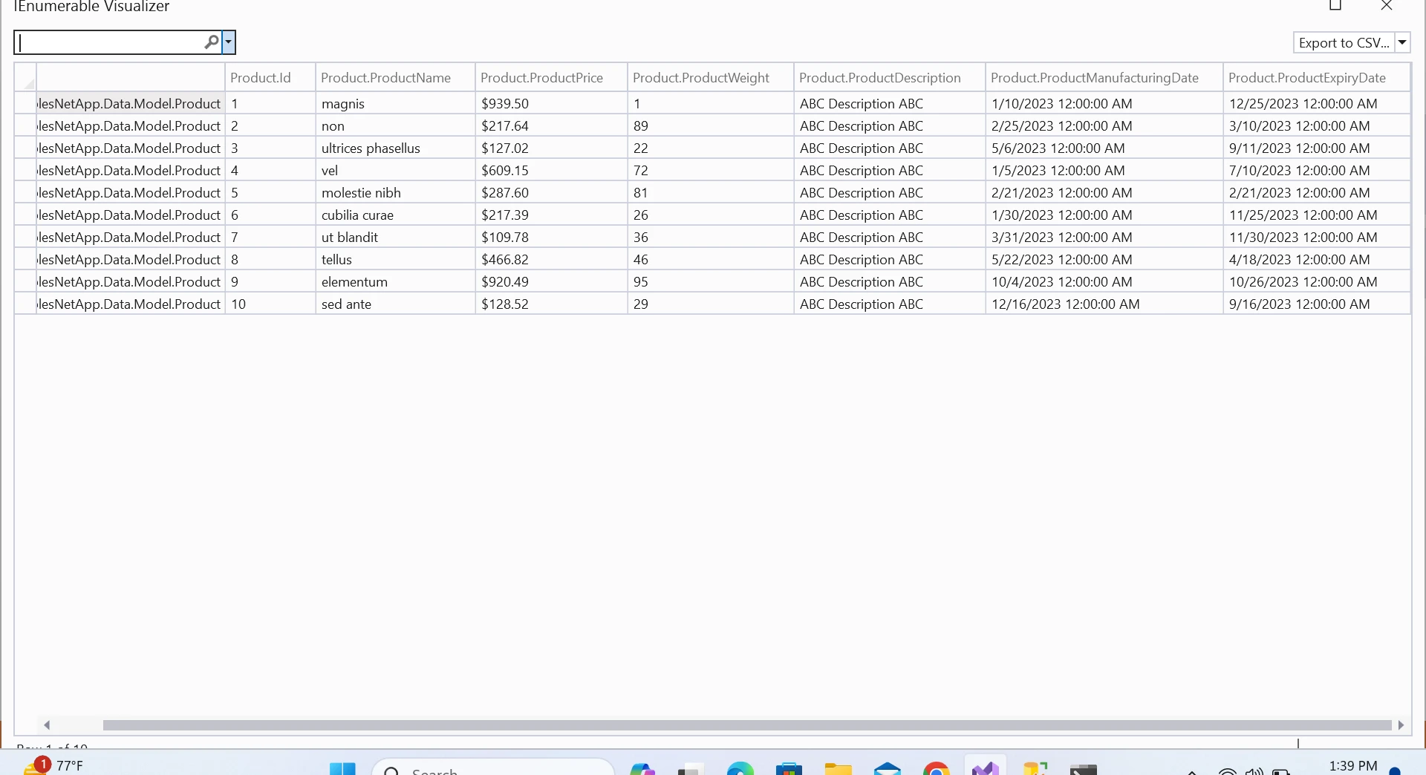Viewport: 1426px width, 775px height.
Task: Select expiry date 12/25/2023 12:00:00 AM
Action: pyautogui.click(x=1317, y=103)
